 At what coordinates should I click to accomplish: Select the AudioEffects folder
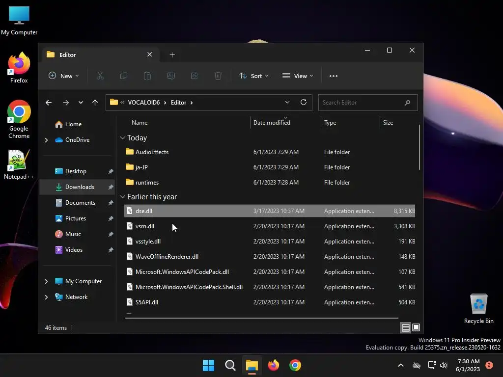270,152
